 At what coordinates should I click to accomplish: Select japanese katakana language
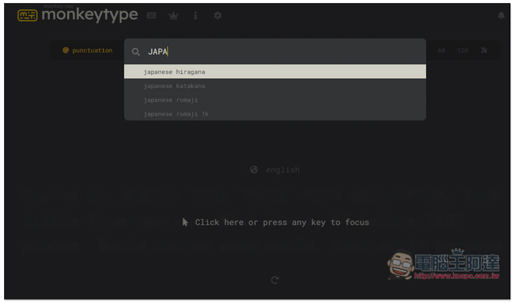275,85
